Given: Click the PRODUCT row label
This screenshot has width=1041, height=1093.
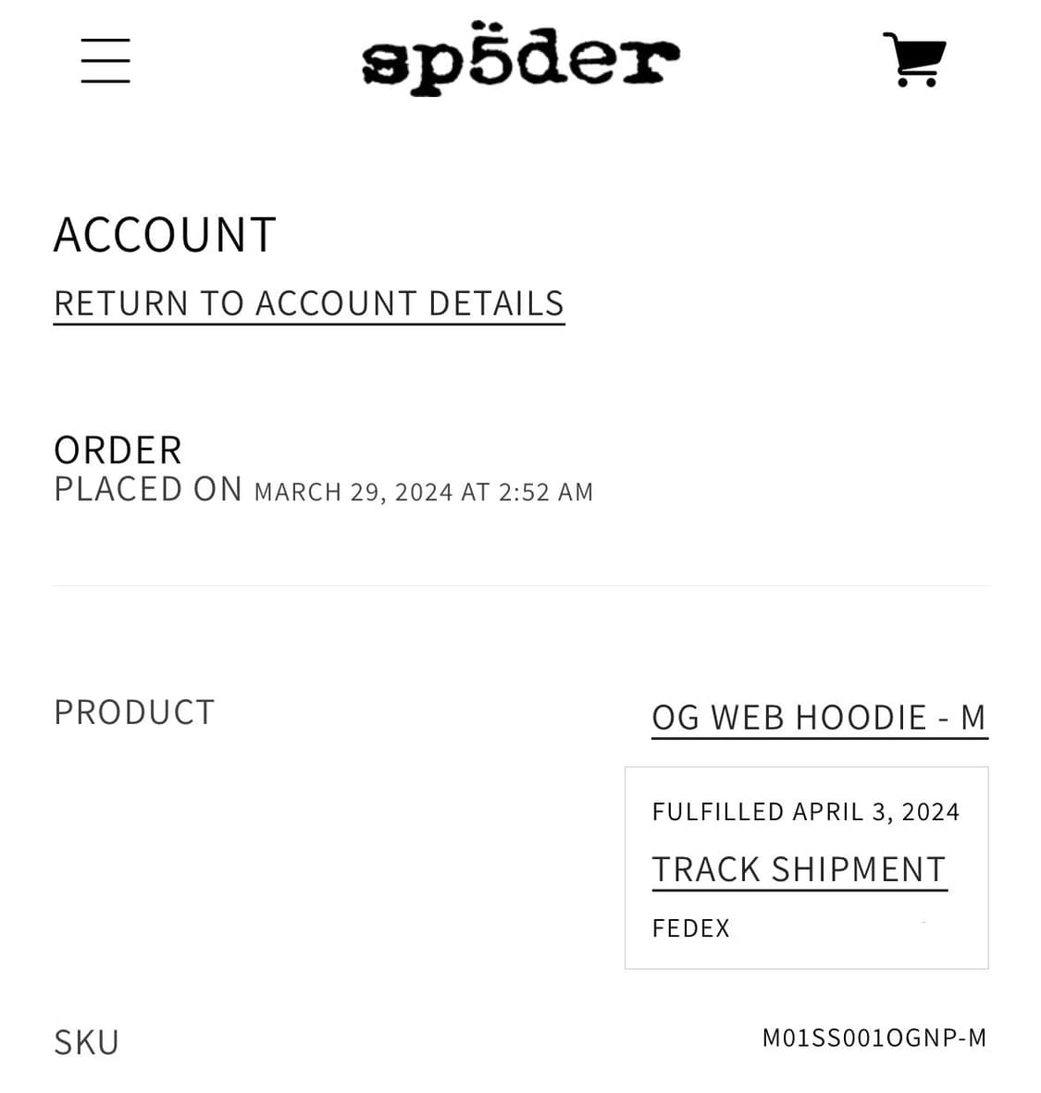Looking at the screenshot, I should (x=134, y=713).
